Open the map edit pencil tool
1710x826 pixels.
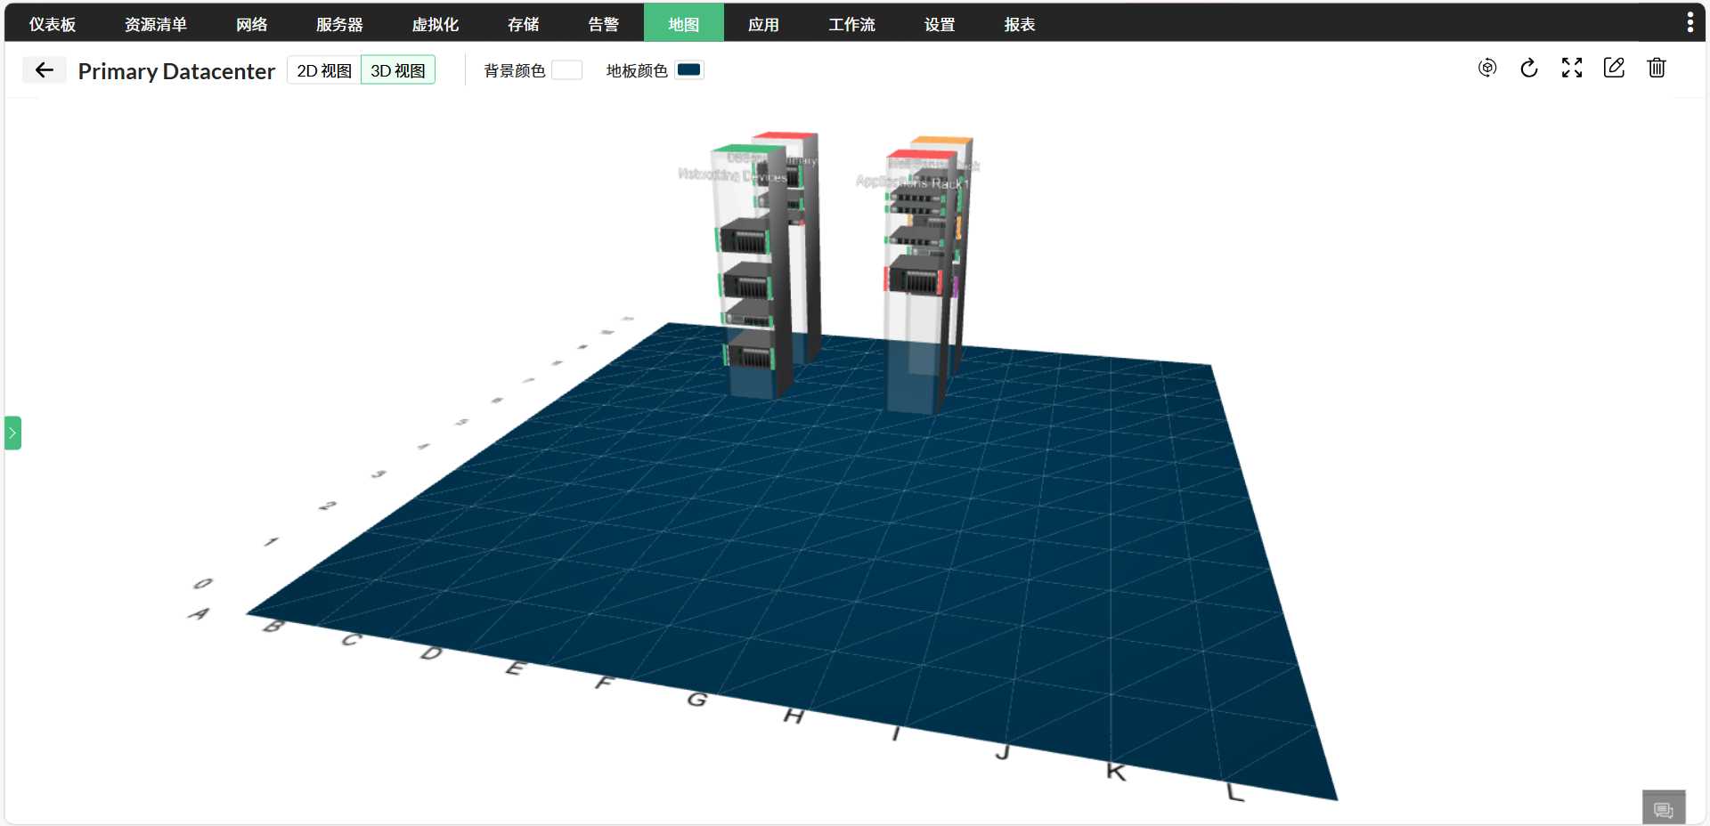pyautogui.click(x=1614, y=68)
